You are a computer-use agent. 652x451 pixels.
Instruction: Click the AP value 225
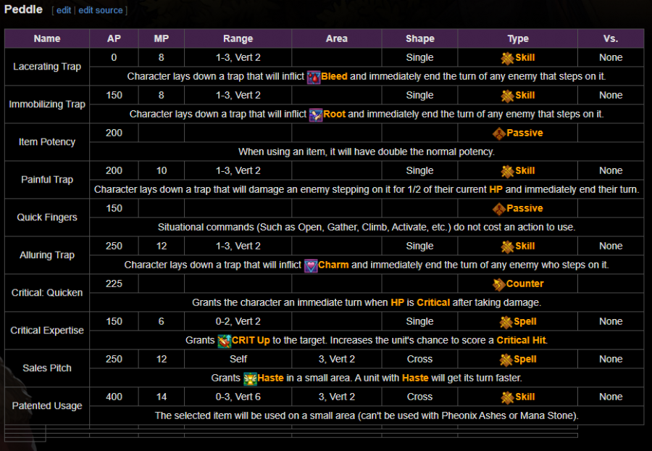point(114,284)
